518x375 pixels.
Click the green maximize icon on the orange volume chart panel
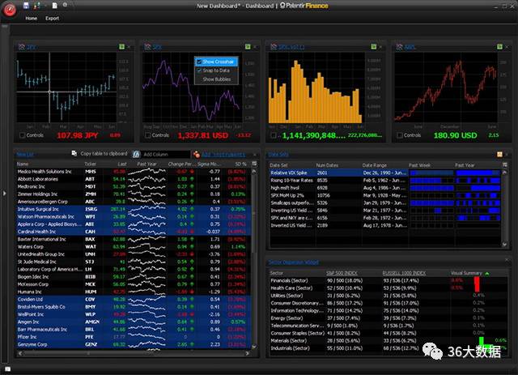click(x=374, y=47)
